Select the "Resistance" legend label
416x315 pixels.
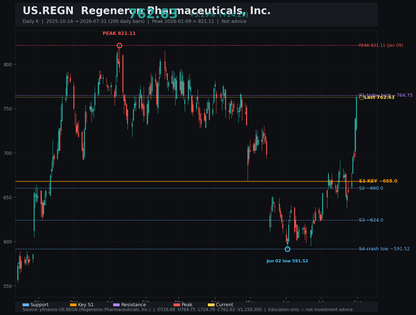pos(133,305)
